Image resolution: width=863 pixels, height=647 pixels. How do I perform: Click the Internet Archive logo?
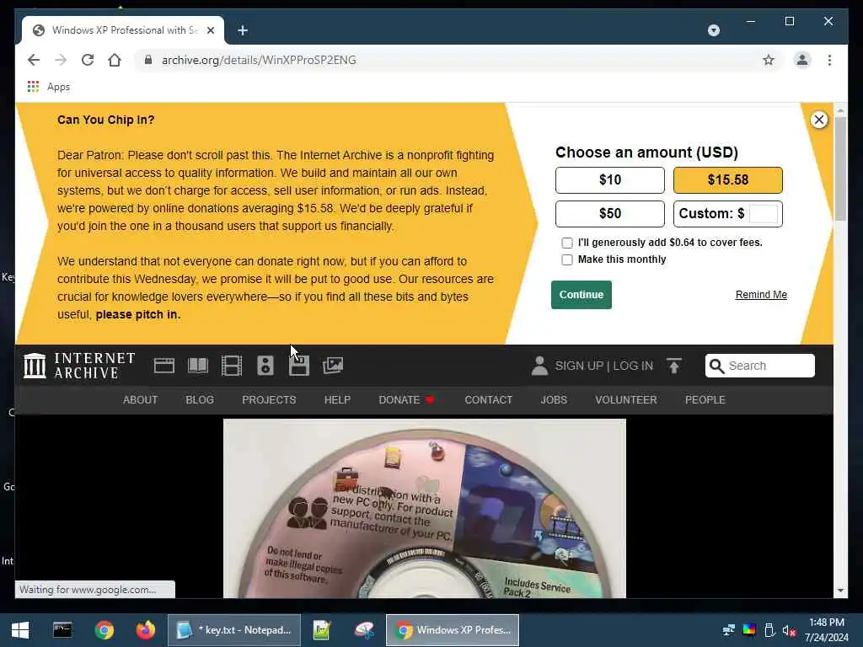coord(79,366)
